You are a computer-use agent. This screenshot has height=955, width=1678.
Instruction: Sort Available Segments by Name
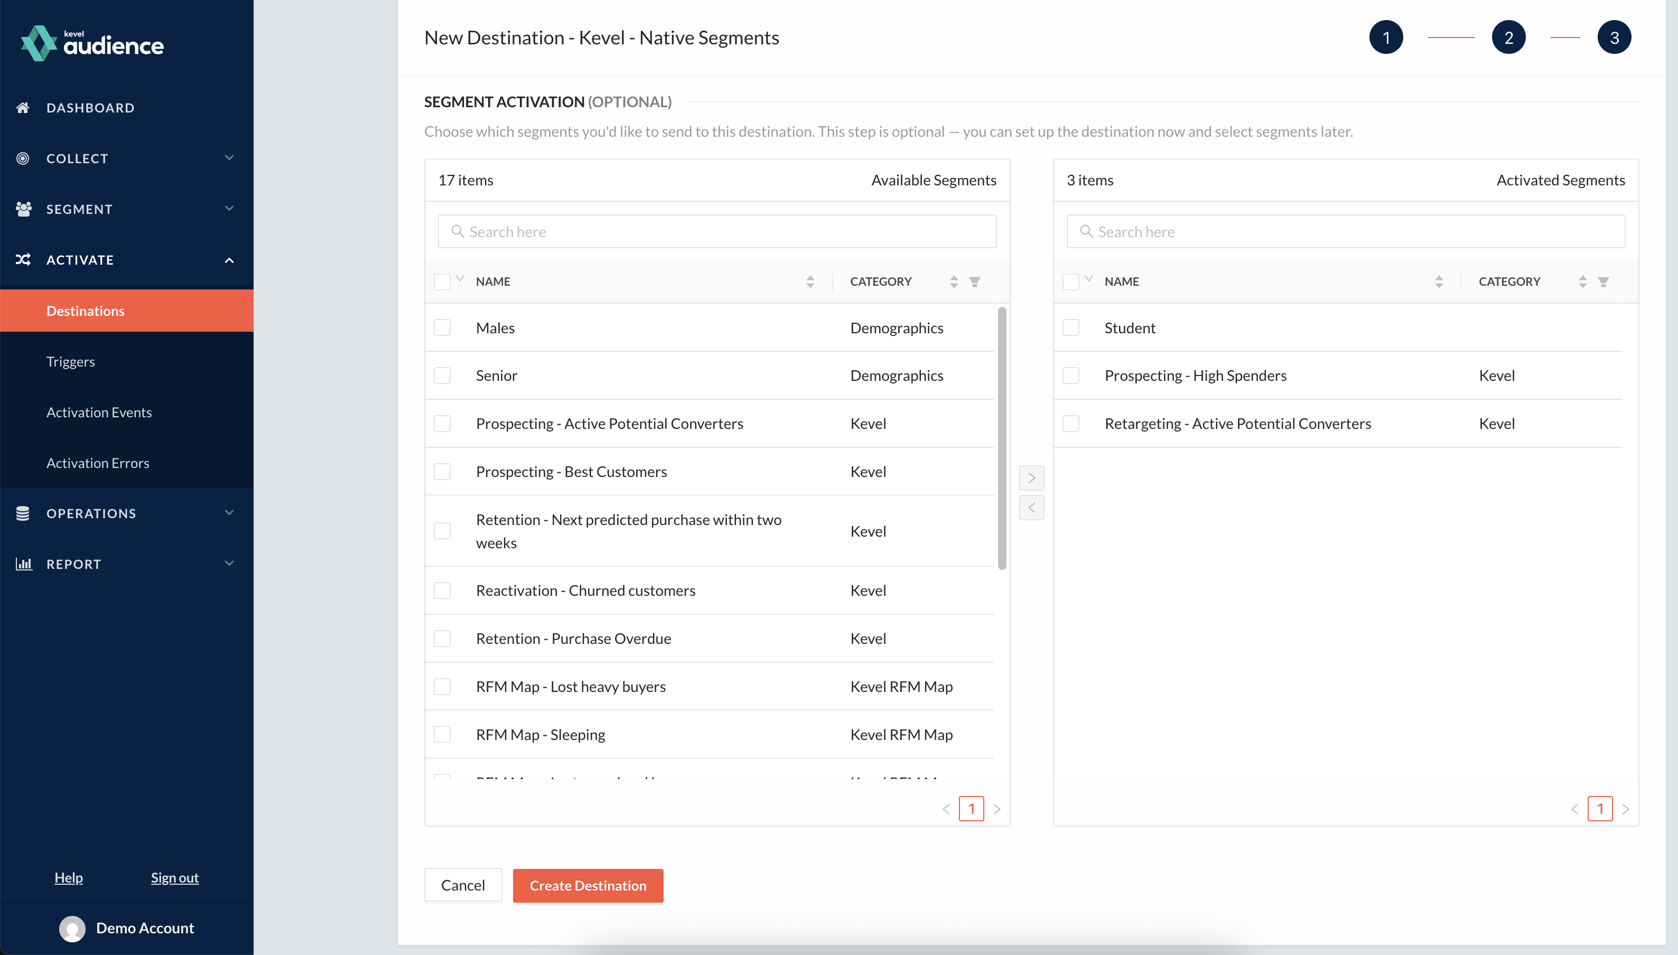pyautogui.click(x=810, y=282)
